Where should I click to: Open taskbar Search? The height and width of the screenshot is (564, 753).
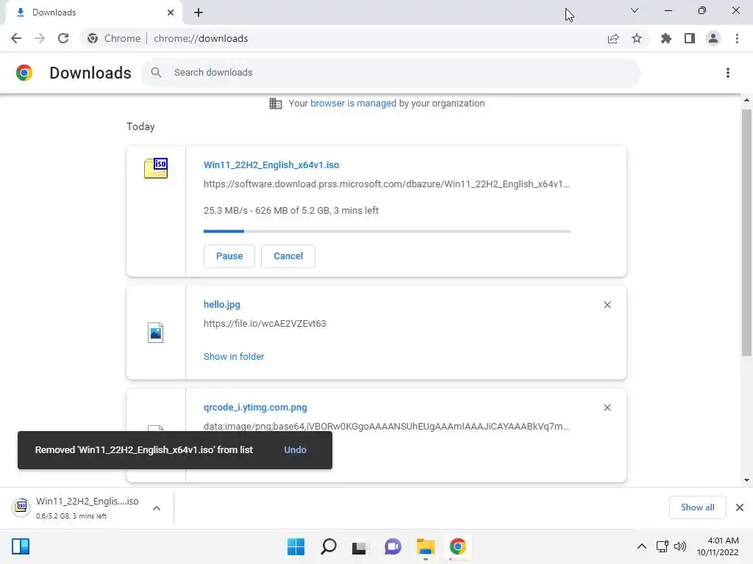[x=329, y=546]
